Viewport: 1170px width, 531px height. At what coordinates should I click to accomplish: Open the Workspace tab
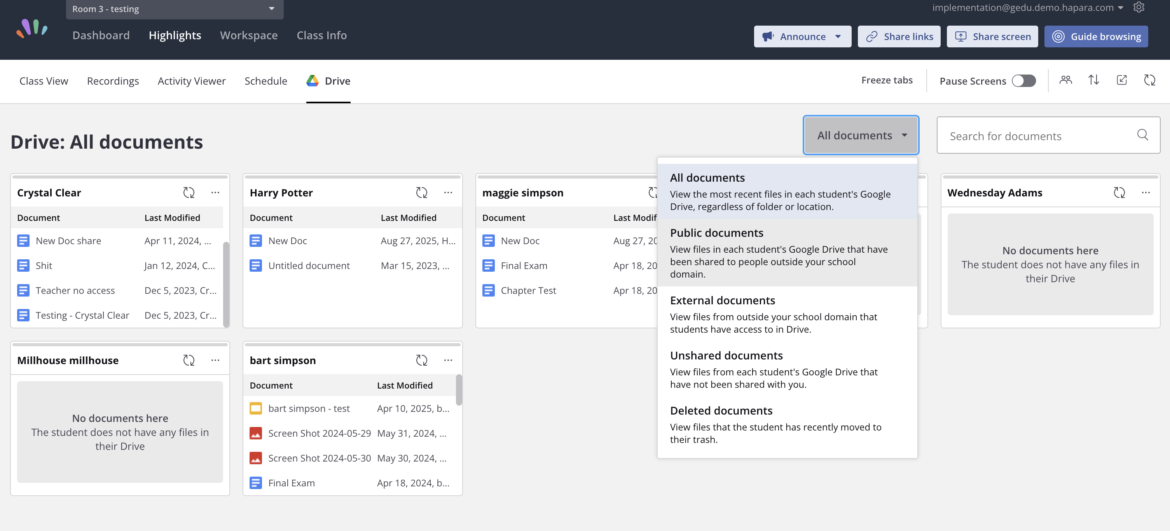(x=249, y=35)
